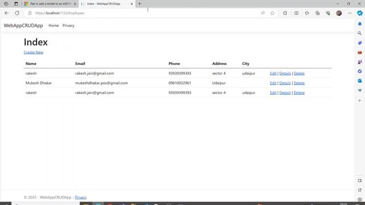Image resolution: width=365 pixels, height=205 pixels.
Task: Open the tab actions menu icon
Action: (16, 4)
